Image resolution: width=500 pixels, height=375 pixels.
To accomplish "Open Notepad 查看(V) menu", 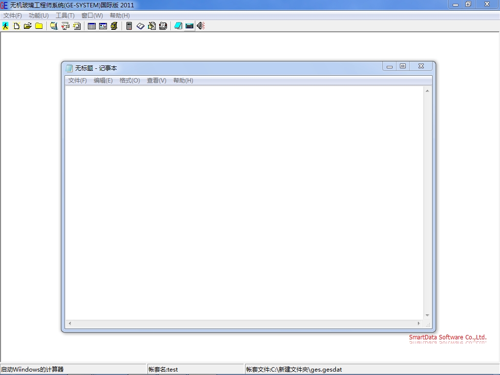I will 156,81.
